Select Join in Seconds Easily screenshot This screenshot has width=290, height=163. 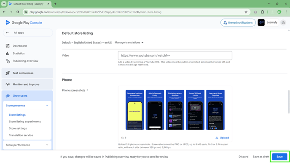click(155, 110)
